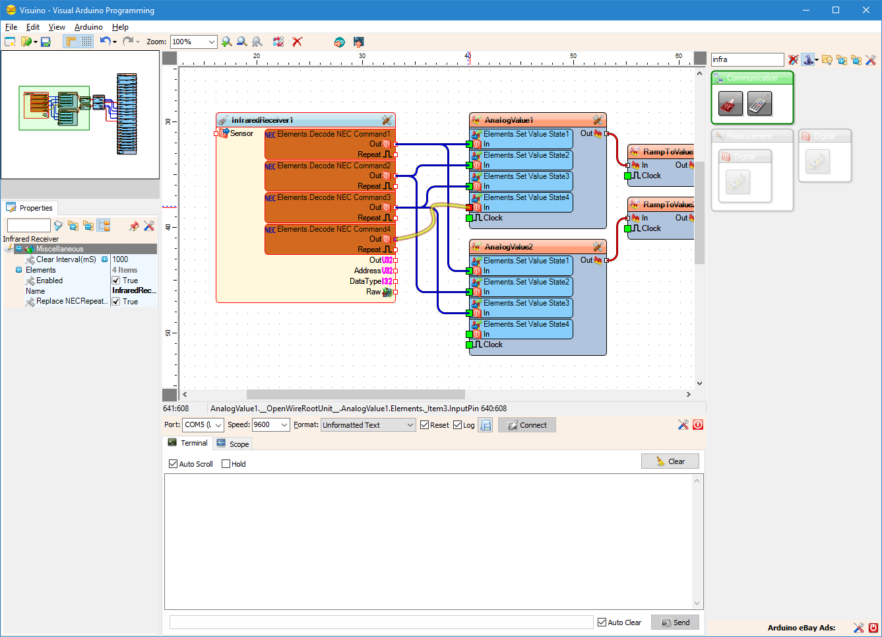Toggle the Reset checkbox
This screenshot has height=637, width=882.
tap(425, 425)
